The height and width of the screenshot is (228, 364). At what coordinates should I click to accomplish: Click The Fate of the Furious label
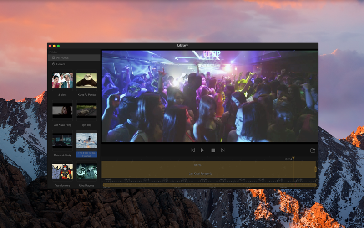tap(86, 155)
